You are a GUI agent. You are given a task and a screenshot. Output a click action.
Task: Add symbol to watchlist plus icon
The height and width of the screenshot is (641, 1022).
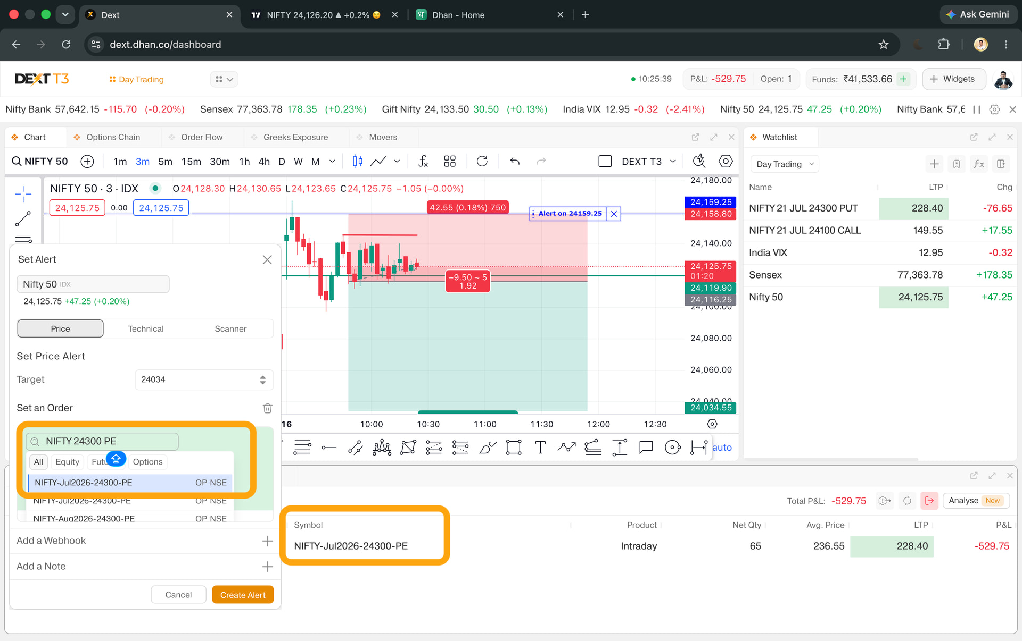pyautogui.click(x=934, y=164)
